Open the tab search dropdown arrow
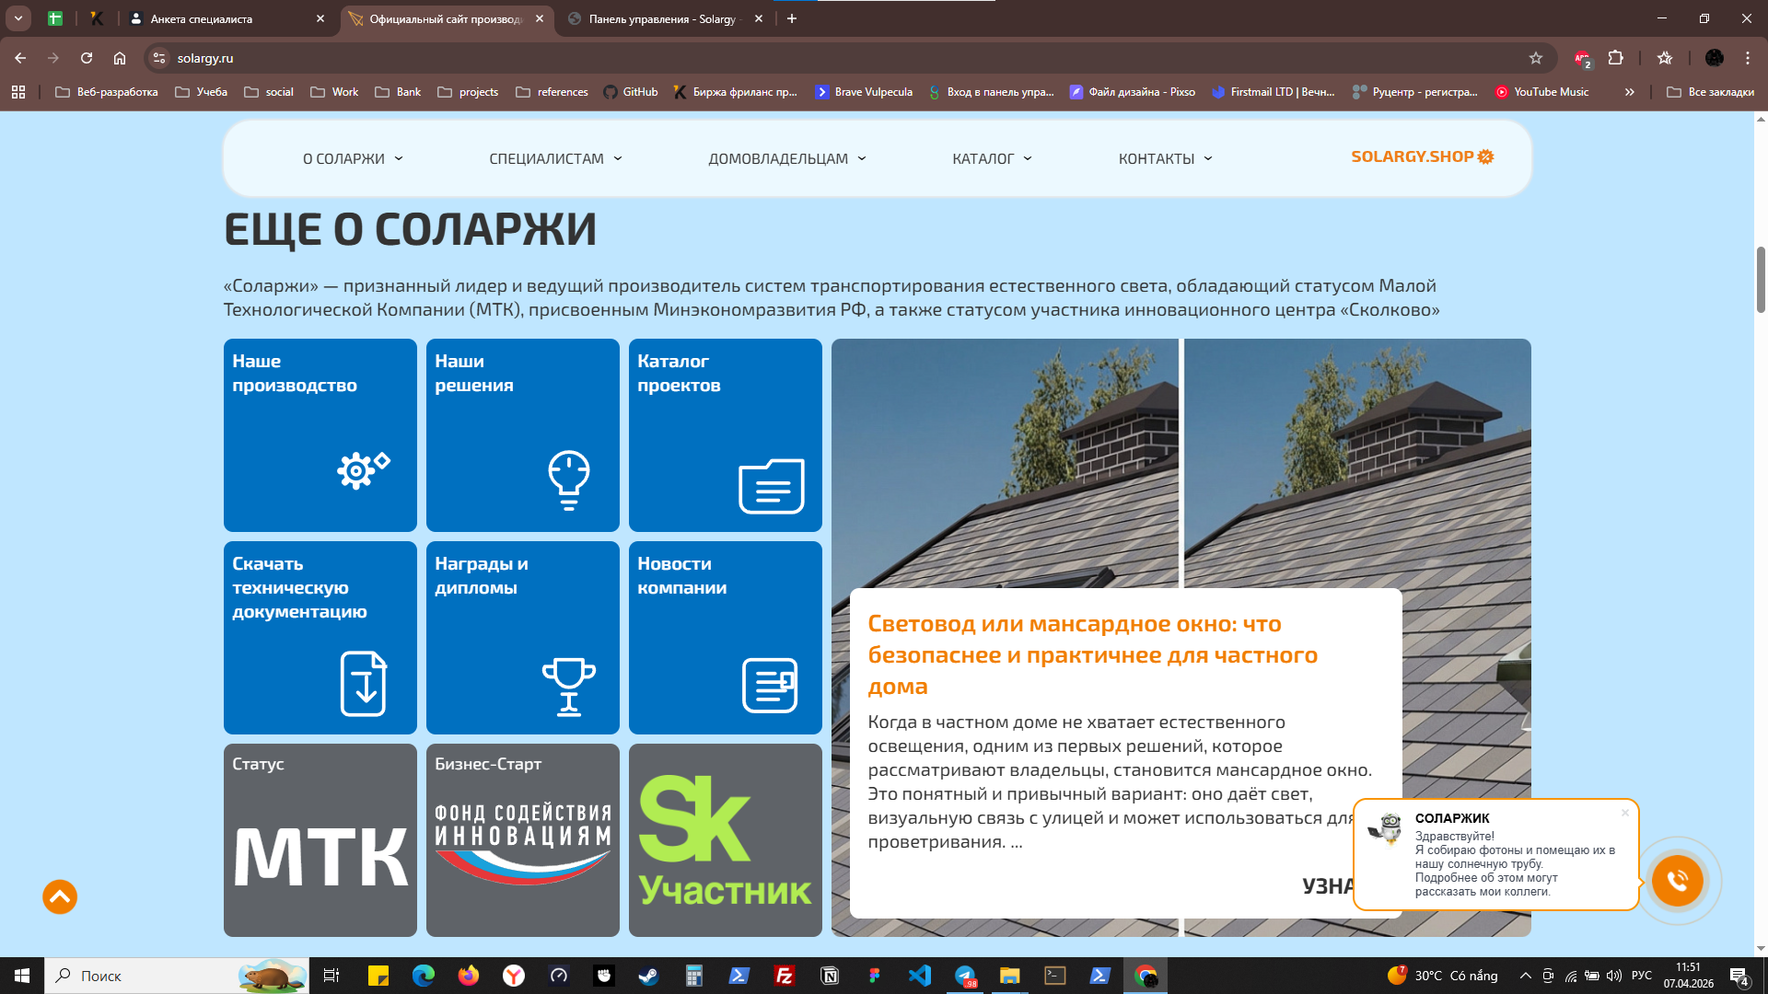Screen dimensions: 1768x994 tap(17, 18)
